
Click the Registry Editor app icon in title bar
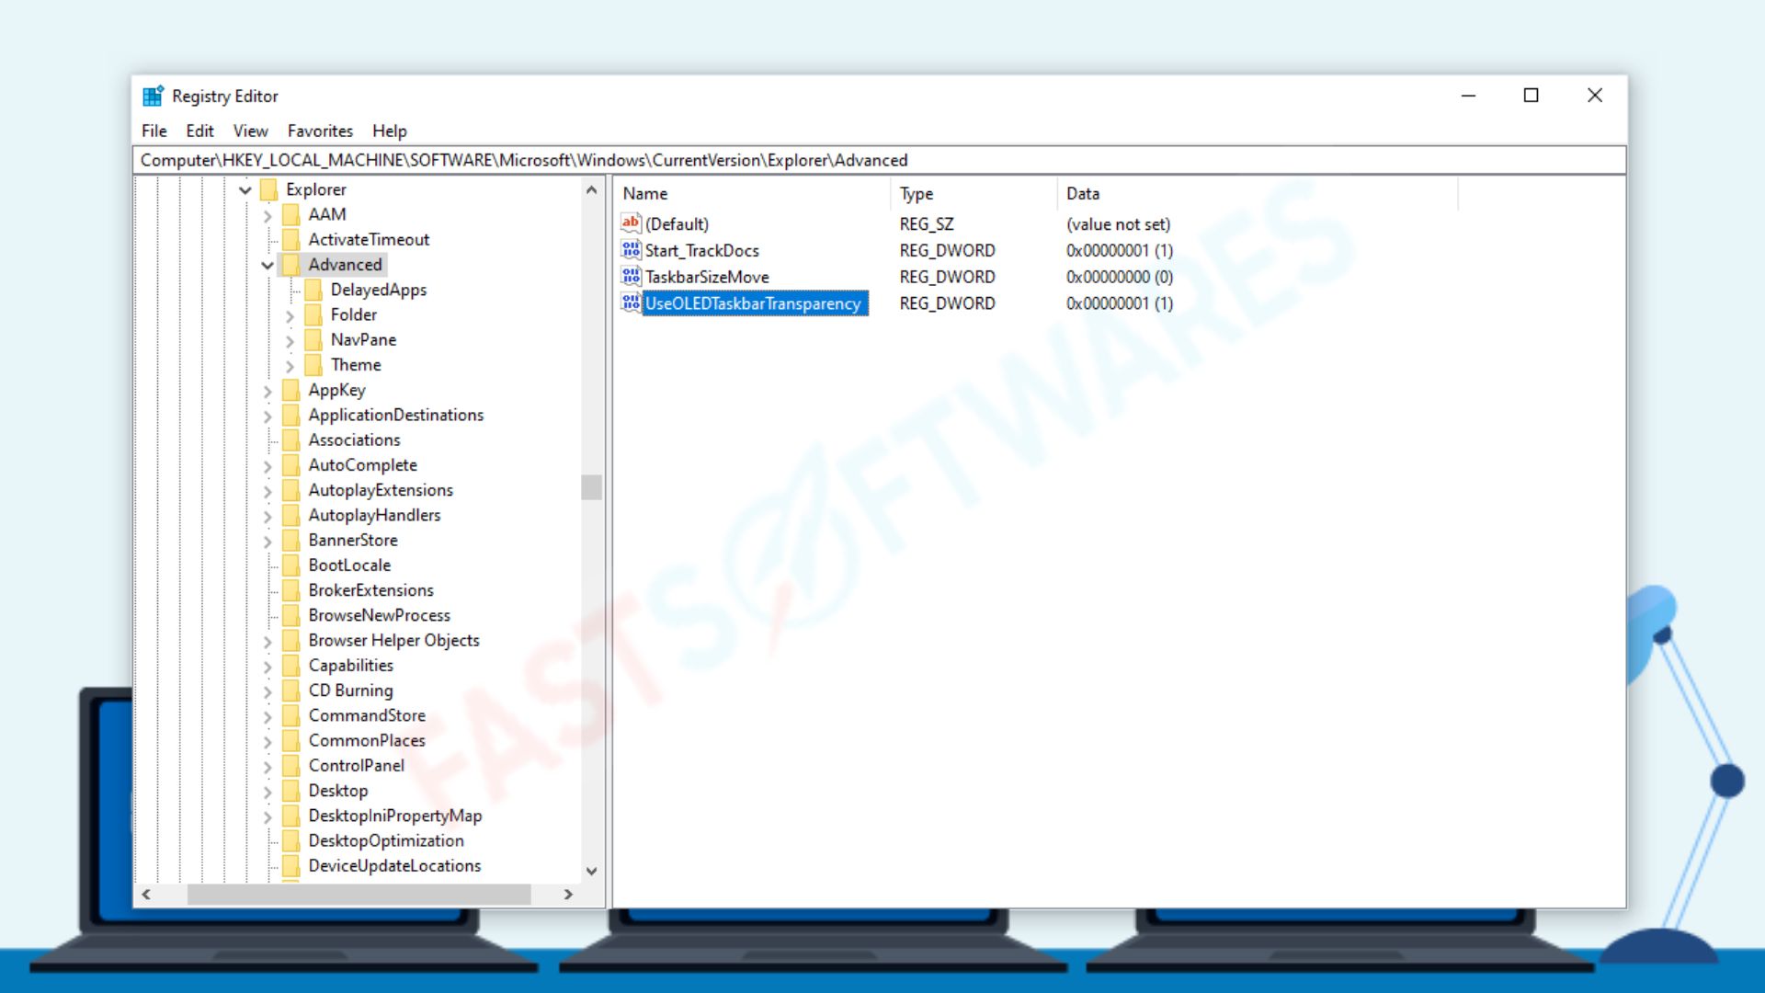click(x=153, y=96)
